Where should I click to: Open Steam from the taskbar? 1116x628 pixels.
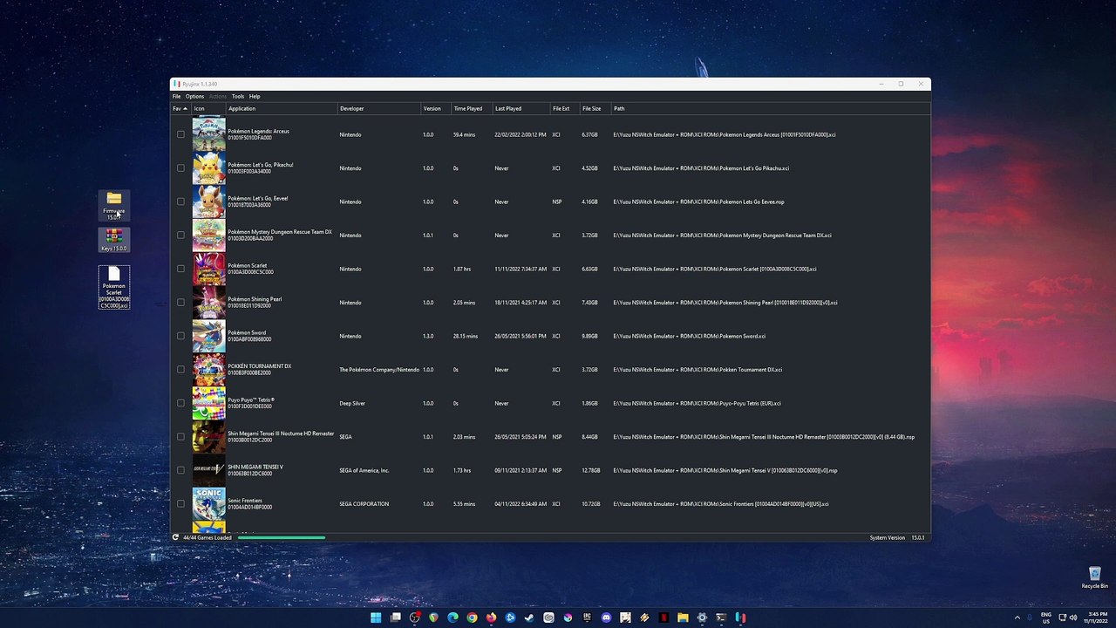tap(529, 618)
